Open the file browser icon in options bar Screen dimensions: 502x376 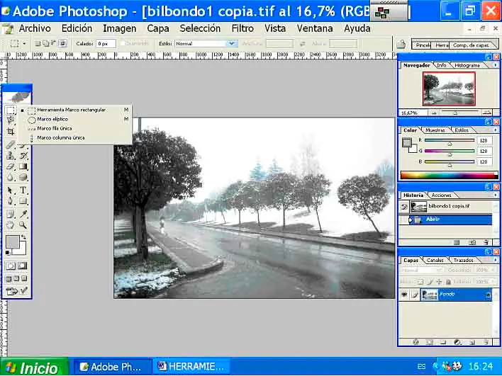pos(401,44)
